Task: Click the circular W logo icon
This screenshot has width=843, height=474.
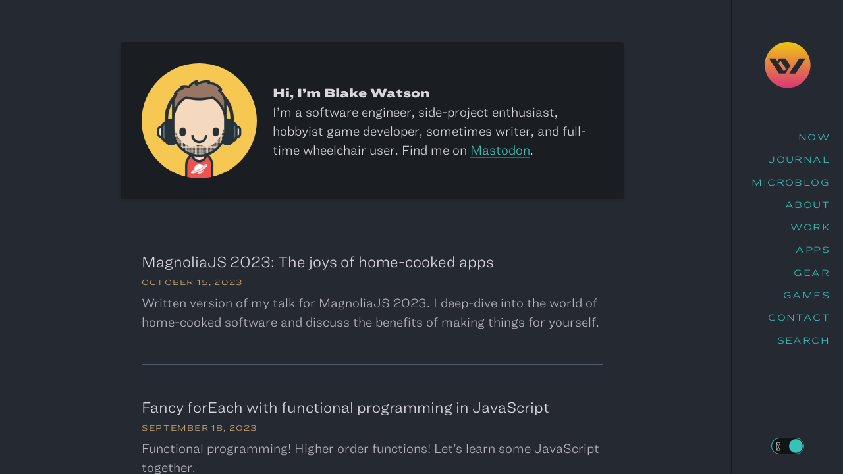Action: pos(787,65)
